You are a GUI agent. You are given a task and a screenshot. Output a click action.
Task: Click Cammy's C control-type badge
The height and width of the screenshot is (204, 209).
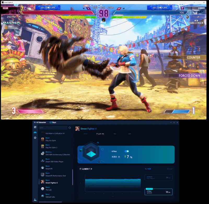pyautogui.click(x=182, y=8)
